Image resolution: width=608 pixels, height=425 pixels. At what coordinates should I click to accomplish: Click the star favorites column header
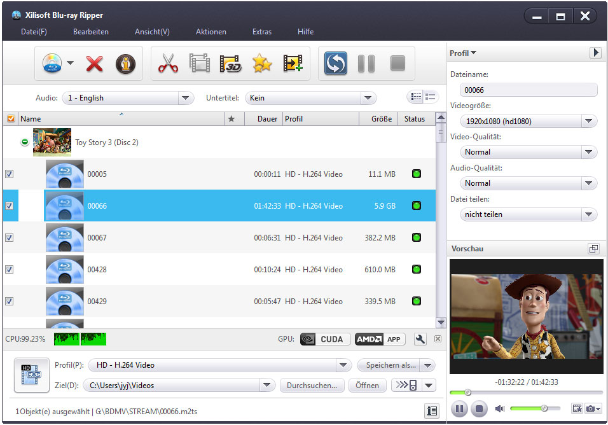click(x=231, y=119)
